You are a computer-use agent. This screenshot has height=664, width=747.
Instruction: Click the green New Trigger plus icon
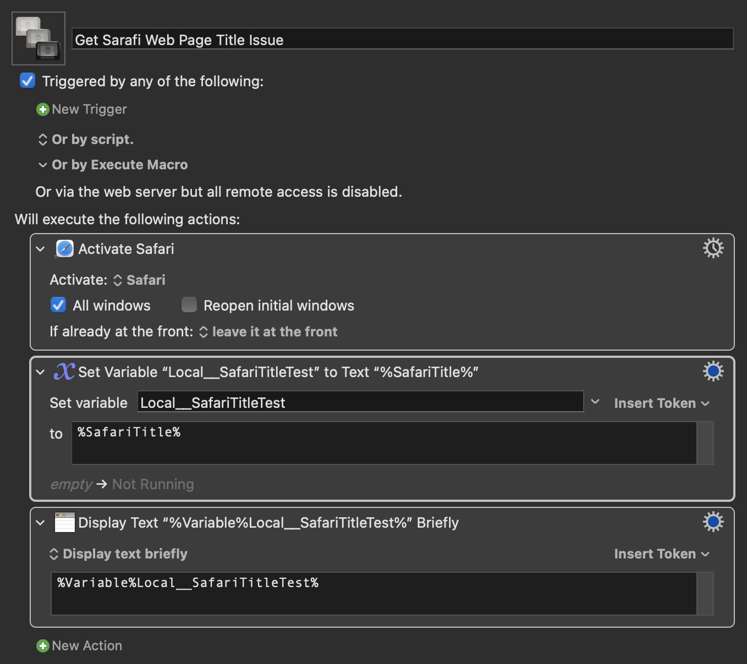tap(42, 109)
